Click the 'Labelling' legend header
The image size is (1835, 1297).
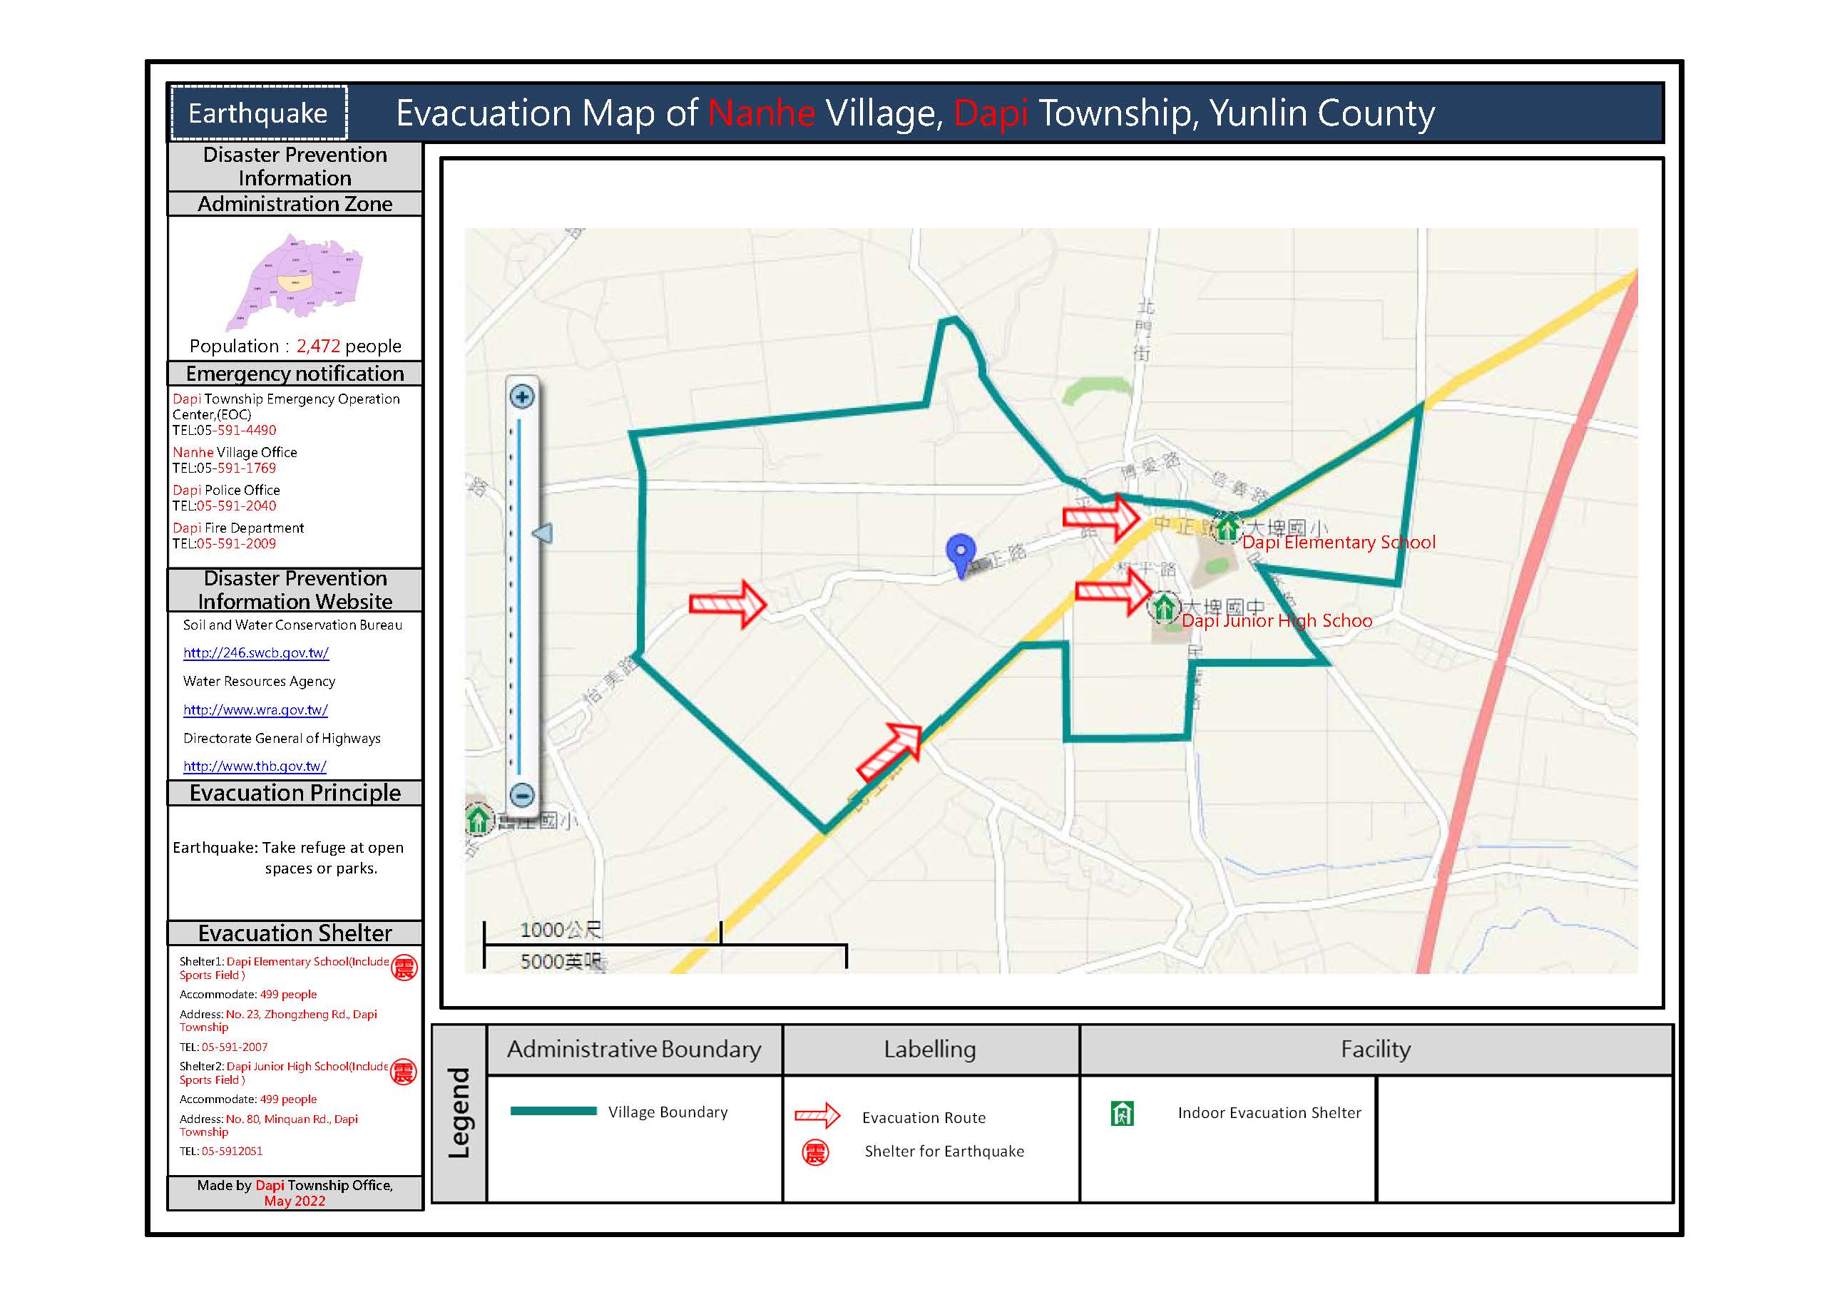[x=930, y=1050]
